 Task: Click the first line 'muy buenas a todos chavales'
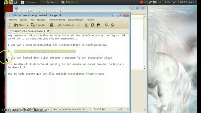click(x=66, y=35)
